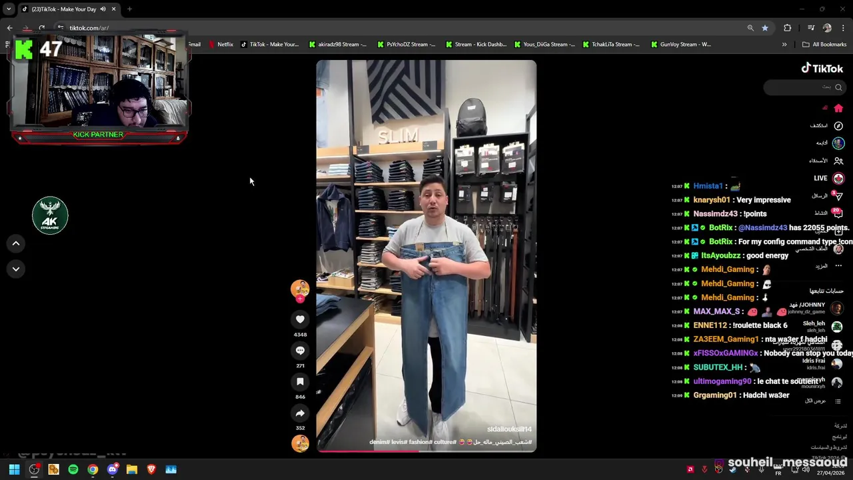Image resolution: width=853 pixels, height=480 pixels.
Task: Click the address bar URL tiktok.com/ar/
Action: click(89, 28)
